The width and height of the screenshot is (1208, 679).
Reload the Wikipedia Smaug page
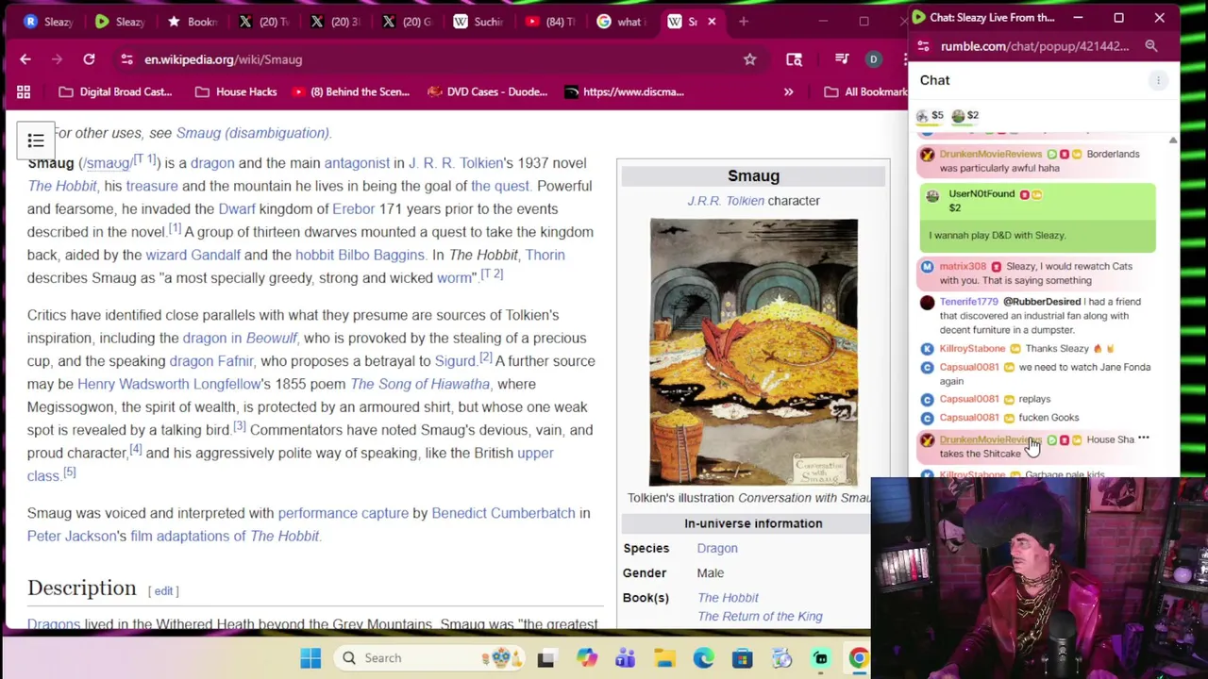pyautogui.click(x=89, y=59)
